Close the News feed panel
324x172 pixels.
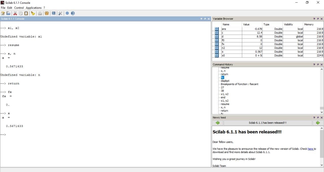pyautogui.click(x=321, y=118)
